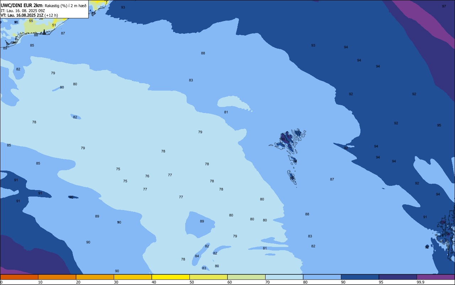Click the humidity value 84 on the map
Screen dimensions: 455x285
coord(197,256)
